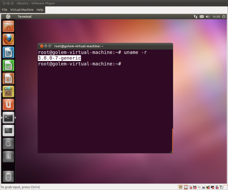Close the root@golem-virtual-machine terminal window
Image resolution: width=228 pixels, height=190 pixels.
pos(41,46)
